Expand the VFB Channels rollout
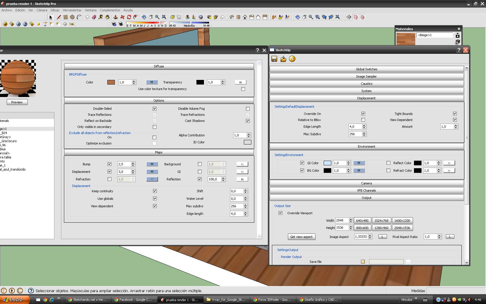 [x=367, y=191]
